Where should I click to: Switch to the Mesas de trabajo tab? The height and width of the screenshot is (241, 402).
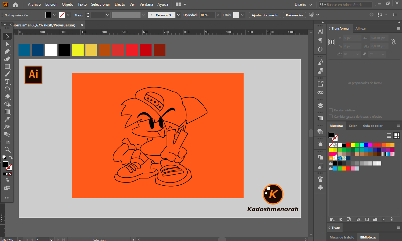(342, 237)
